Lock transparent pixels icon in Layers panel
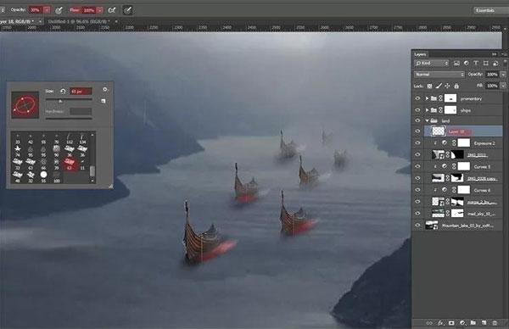The height and width of the screenshot is (329, 509). click(x=429, y=86)
